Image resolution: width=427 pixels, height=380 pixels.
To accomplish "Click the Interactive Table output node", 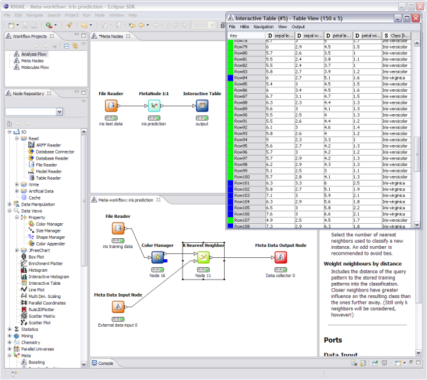I will [202, 107].
